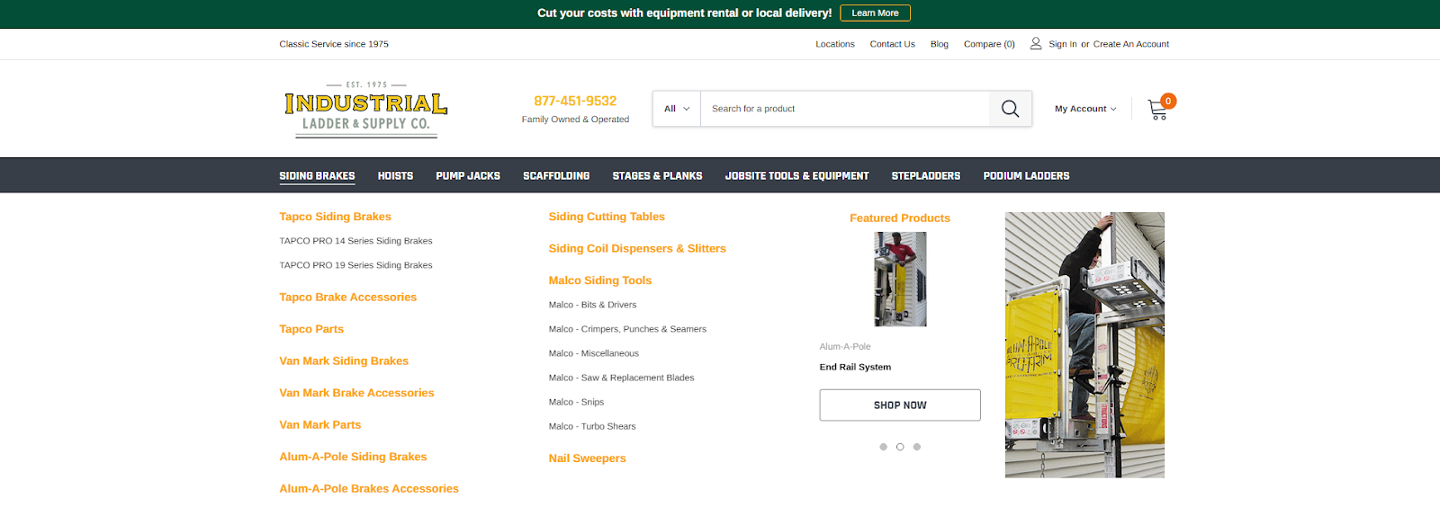Open the Podium Ladders menu
This screenshot has width=1440, height=516.
click(x=1026, y=176)
